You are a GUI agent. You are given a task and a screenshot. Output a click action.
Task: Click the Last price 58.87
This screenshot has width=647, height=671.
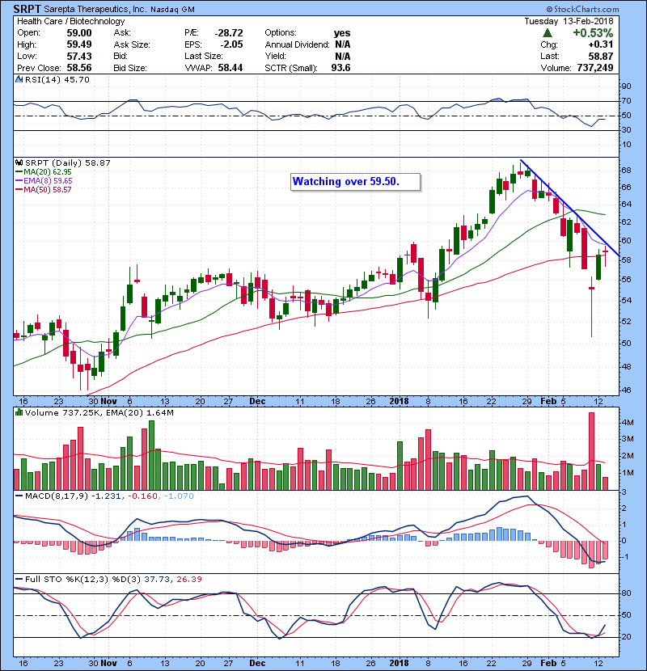click(600, 56)
